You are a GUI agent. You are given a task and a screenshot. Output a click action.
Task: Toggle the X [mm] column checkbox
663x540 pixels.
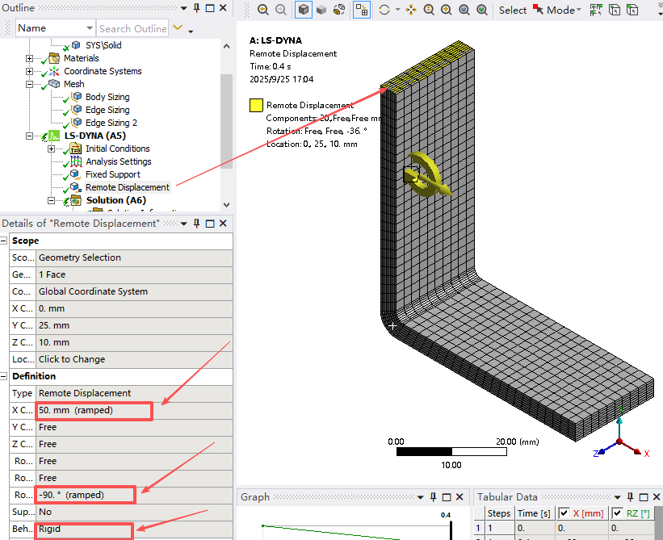pos(564,513)
